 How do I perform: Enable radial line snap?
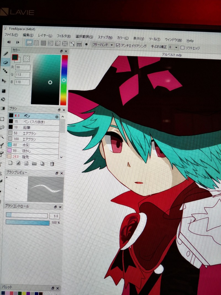pyautogui.click(x=58, y=44)
